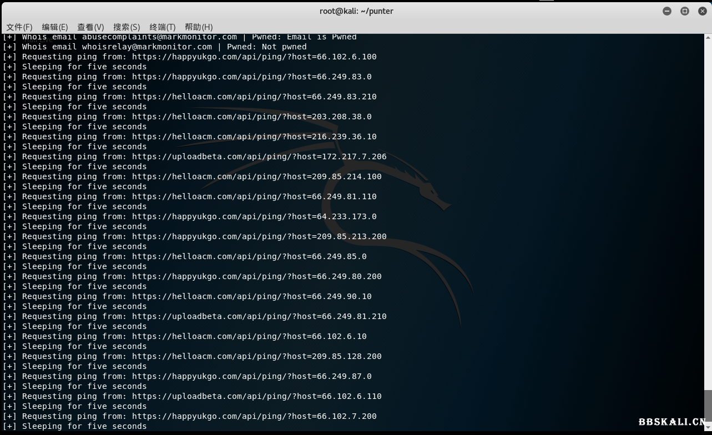712x435 pixels.
Task: Click the URL with host=216.239.36.10
Action: pyautogui.click(x=254, y=136)
